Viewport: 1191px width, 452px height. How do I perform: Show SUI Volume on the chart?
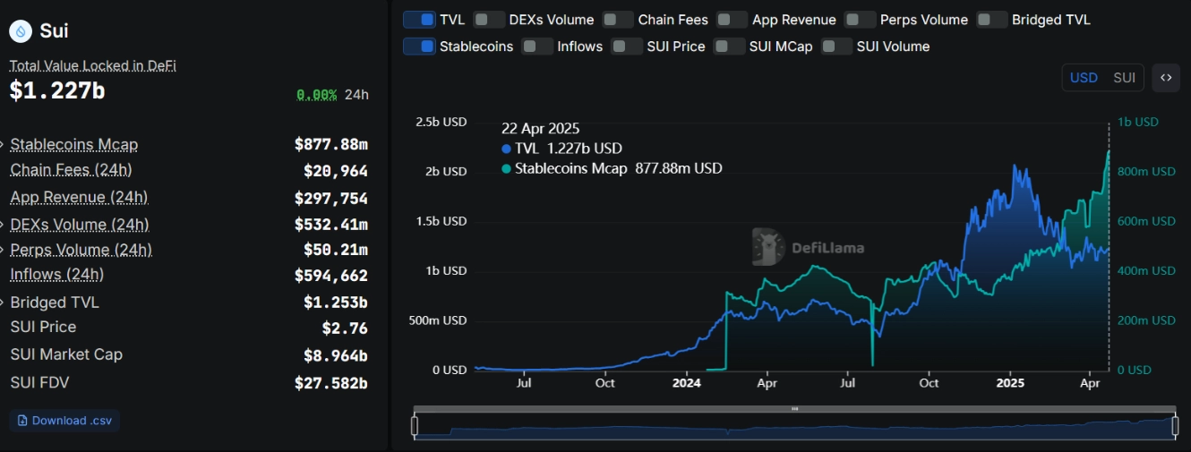pos(836,46)
